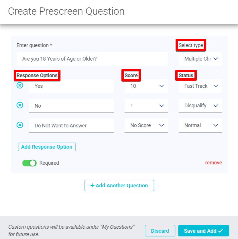This screenshot has width=238, height=239.
Task: Click the Add Response Option button
Action: [47, 147]
